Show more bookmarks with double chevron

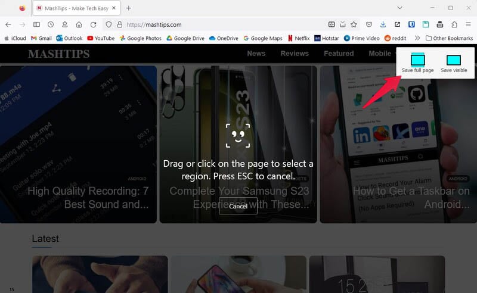(417, 38)
